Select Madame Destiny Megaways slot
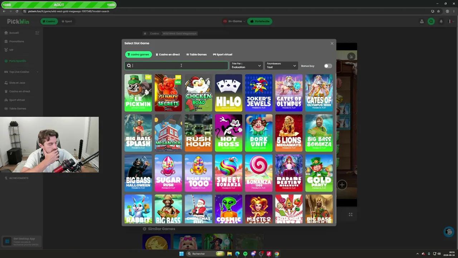This screenshot has height=258, width=458. (289, 173)
